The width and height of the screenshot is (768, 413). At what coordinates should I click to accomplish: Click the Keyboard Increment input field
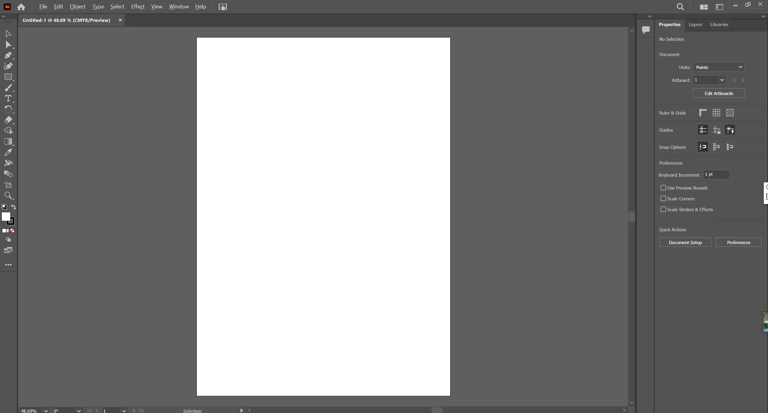(x=716, y=174)
